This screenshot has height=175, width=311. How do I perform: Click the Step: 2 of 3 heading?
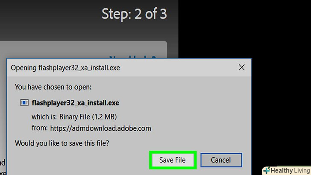point(134,14)
